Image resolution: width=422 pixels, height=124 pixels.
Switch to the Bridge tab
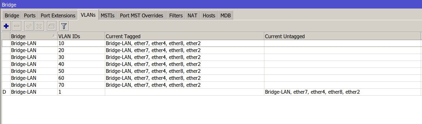click(x=12, y=15)
